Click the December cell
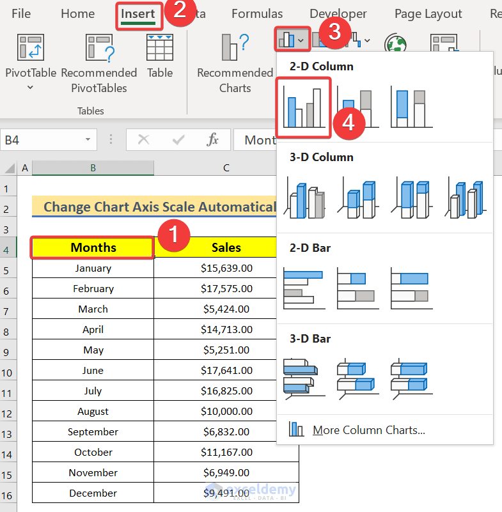 93,493
